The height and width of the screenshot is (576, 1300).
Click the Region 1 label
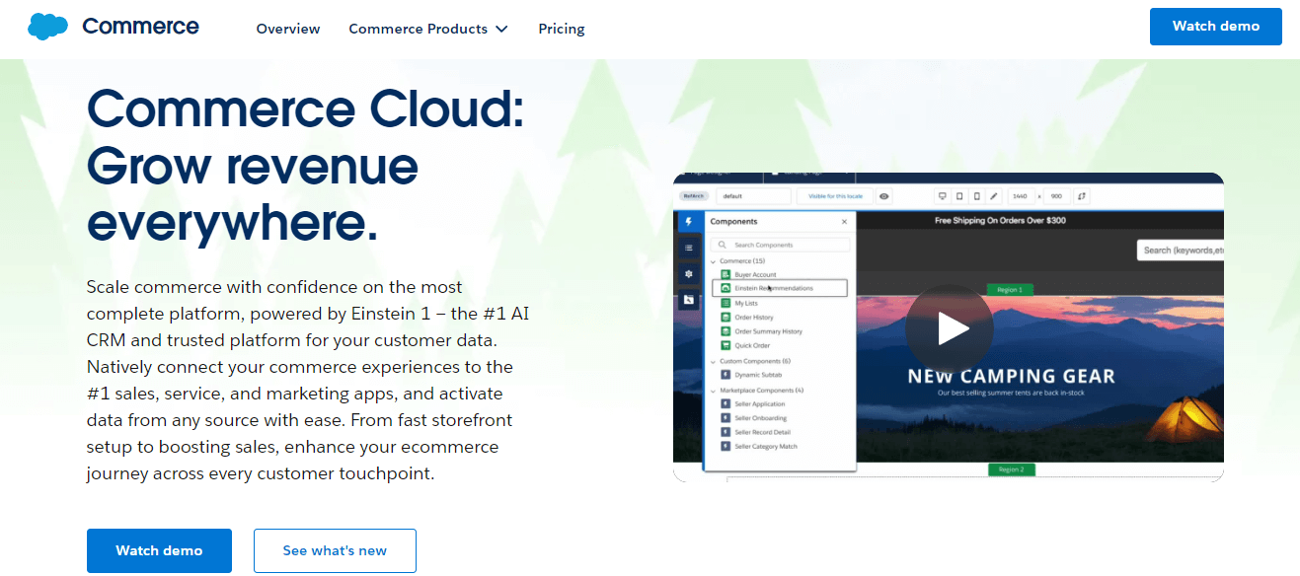coord(1010,290)
